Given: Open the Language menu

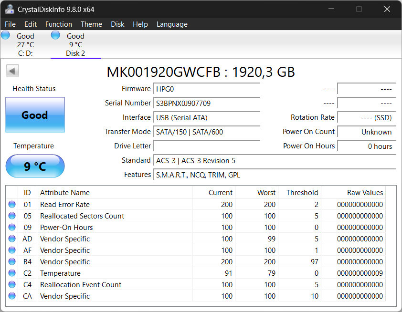Looking at the screenshot, I should tap(172, 24).
